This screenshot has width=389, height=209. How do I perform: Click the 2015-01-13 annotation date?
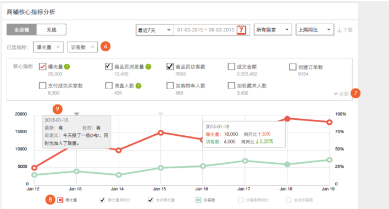point(56,120)
